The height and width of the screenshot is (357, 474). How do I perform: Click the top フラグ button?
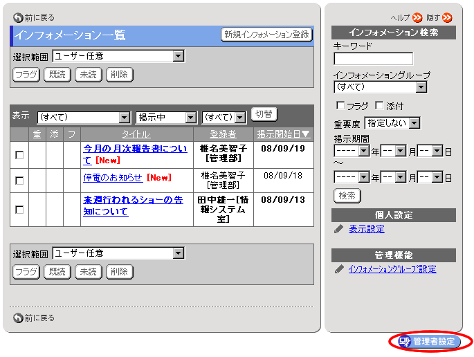click(x=26, y=75)
